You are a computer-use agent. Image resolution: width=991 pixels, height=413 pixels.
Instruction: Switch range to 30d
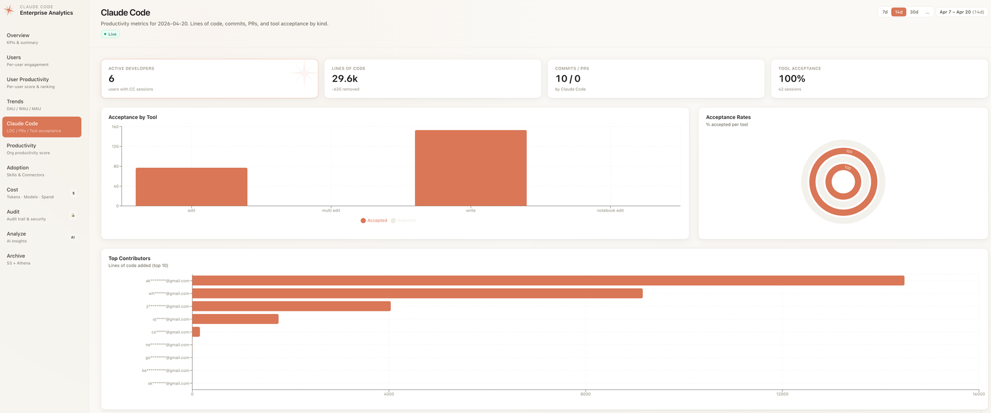pos(914,12)
